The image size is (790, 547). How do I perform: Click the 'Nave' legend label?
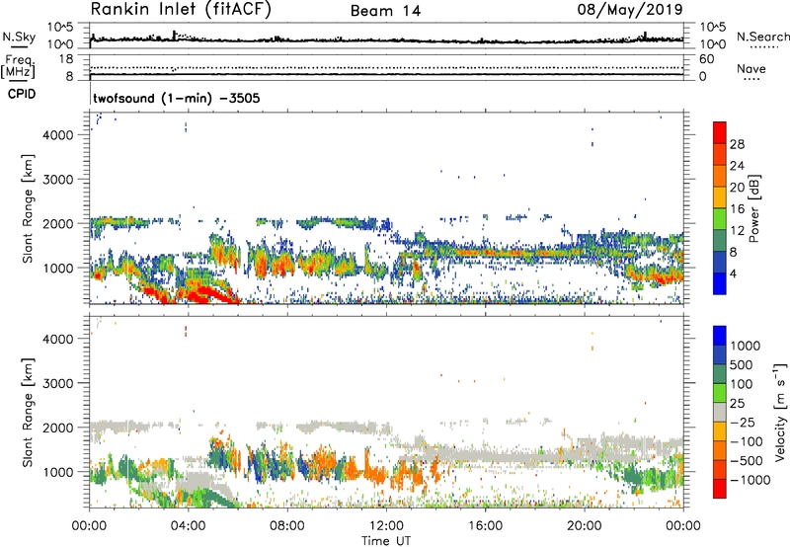point(750,68)
